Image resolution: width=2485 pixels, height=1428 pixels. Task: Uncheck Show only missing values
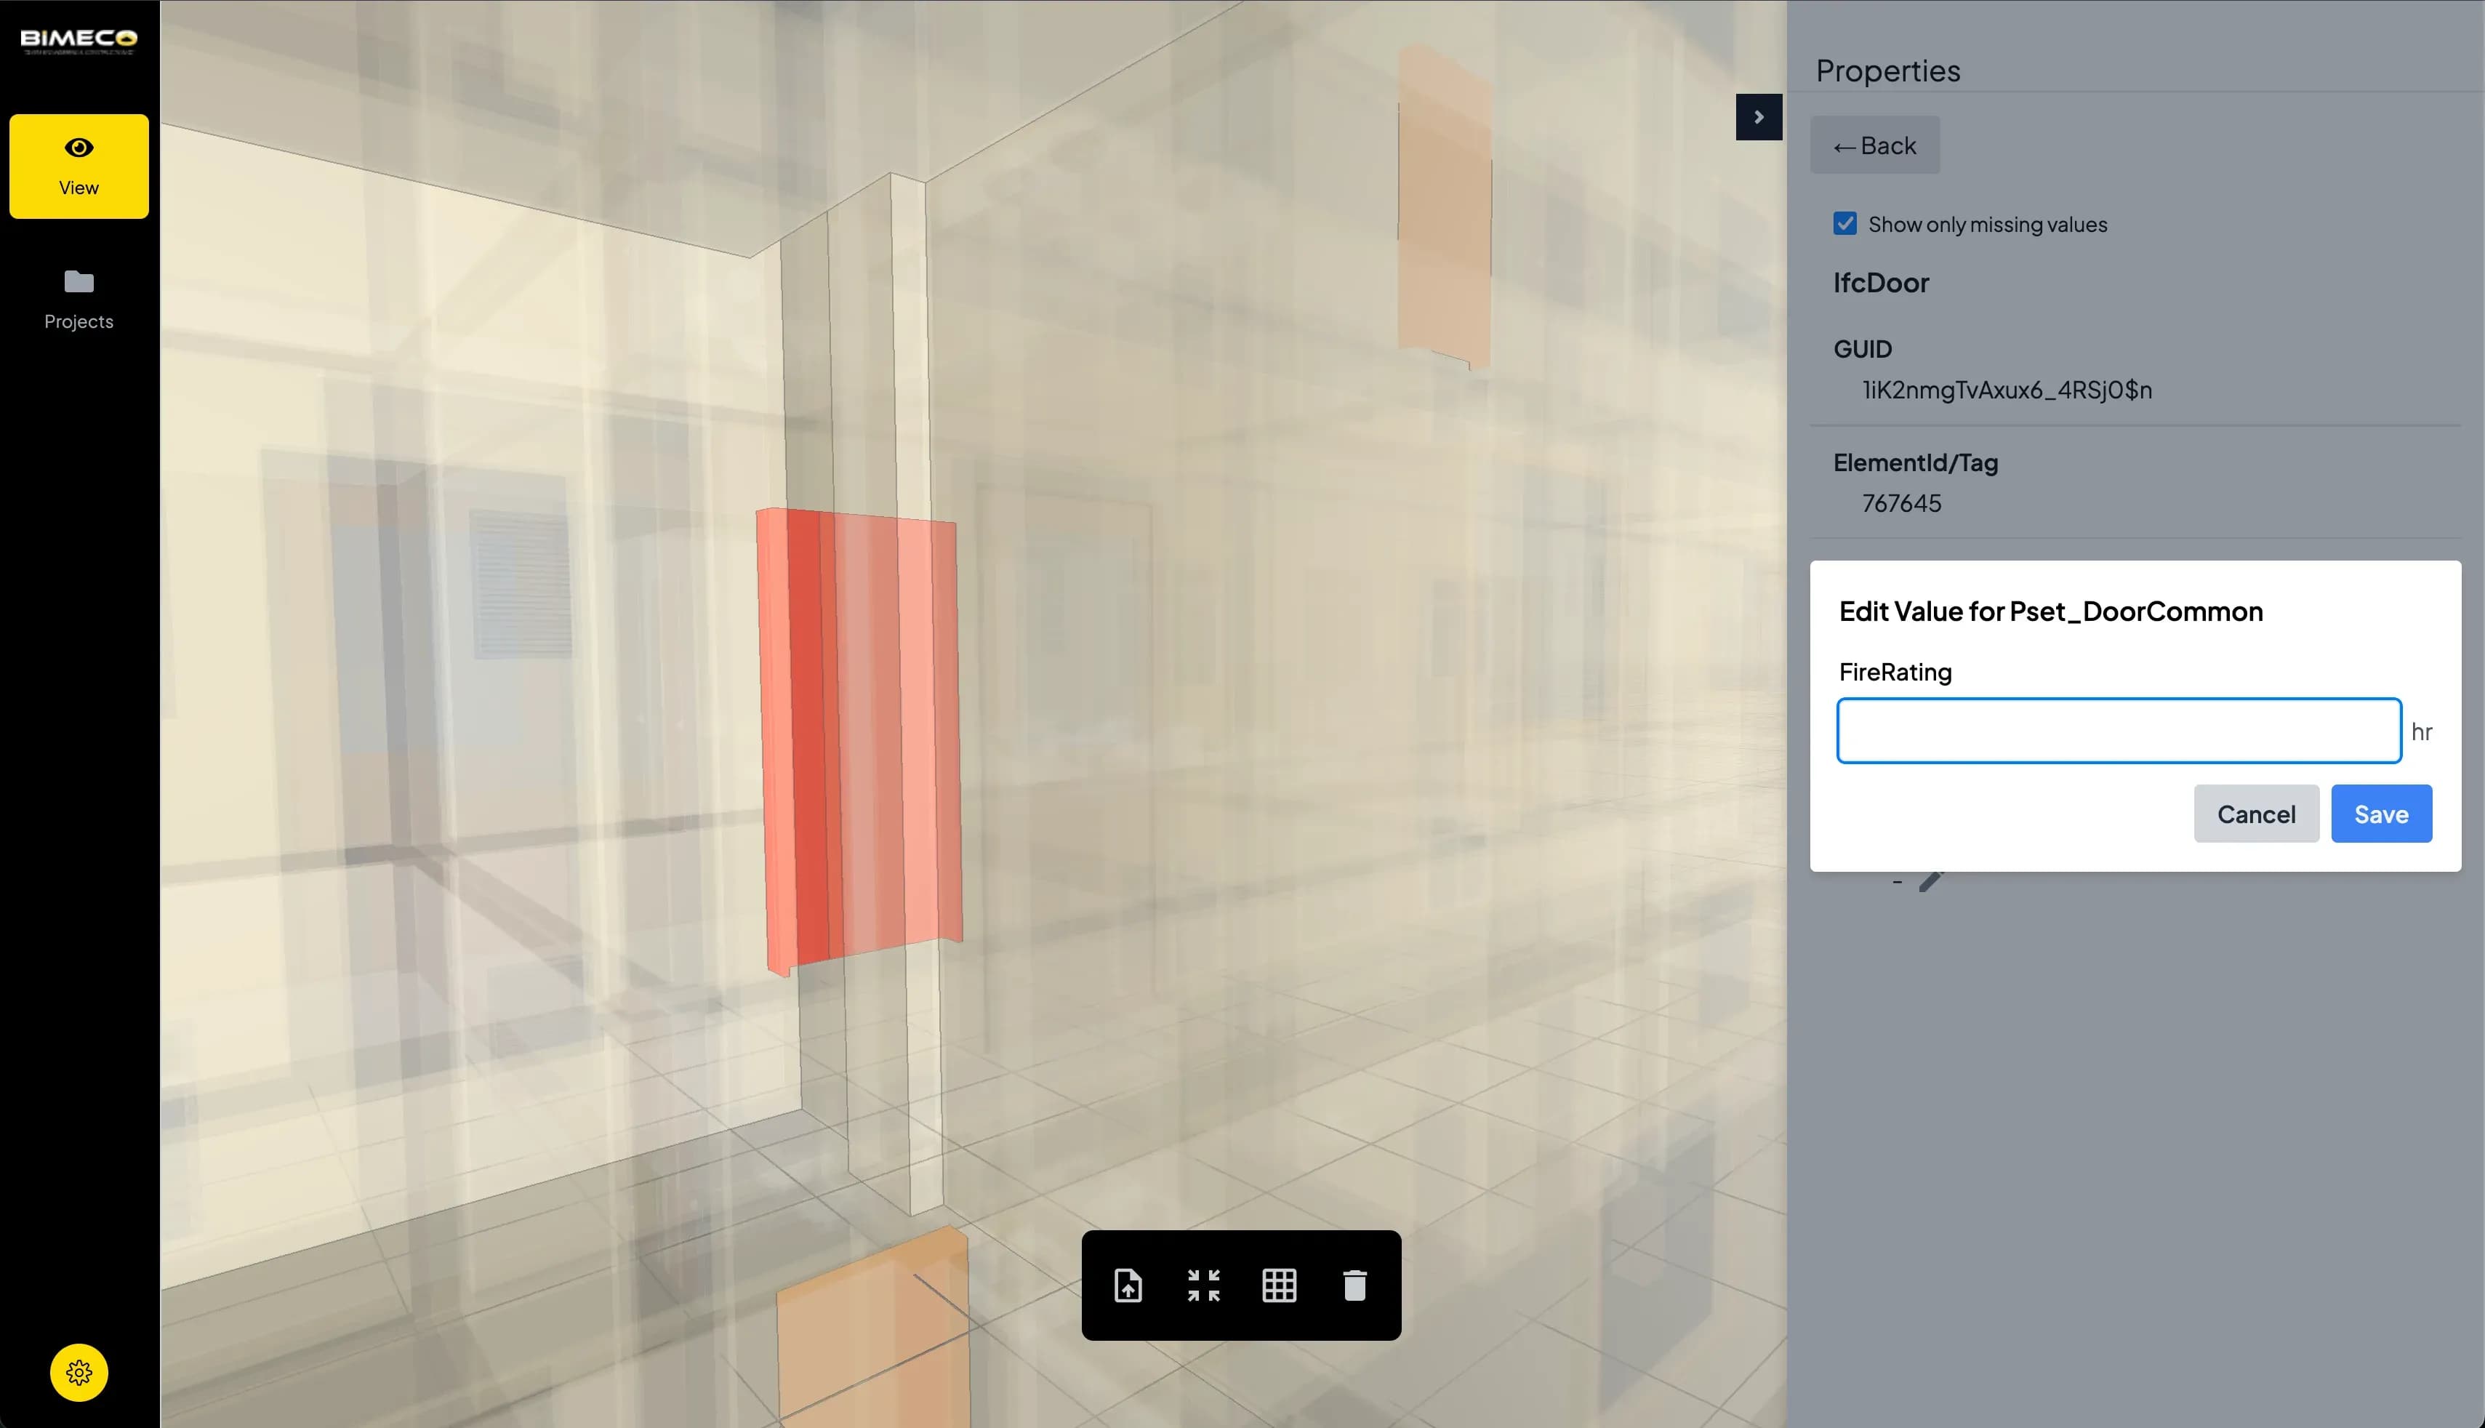pos(1844,224)
